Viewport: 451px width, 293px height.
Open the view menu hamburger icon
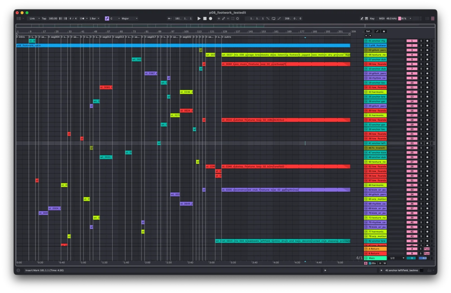coord(432,19)
